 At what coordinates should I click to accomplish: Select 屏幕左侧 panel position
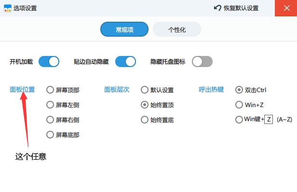click(50, 105)
